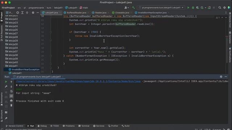
Task: Run the Lekcja41 configuration from top toolbar
Action: pyautogui.click(x=188, y=8)
